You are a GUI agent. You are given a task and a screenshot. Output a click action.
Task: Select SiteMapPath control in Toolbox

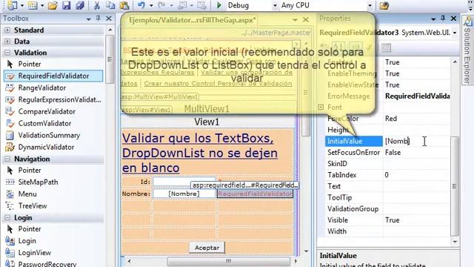click(x=38, y=182)
